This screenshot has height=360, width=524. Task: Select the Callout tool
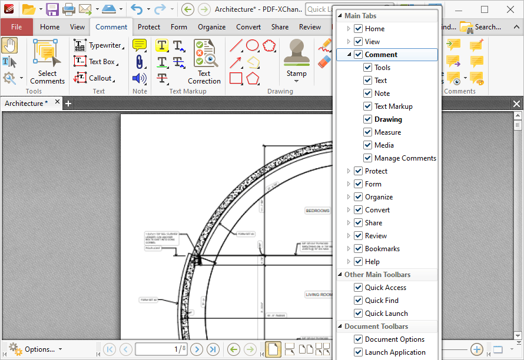click(x=95, y=78)
